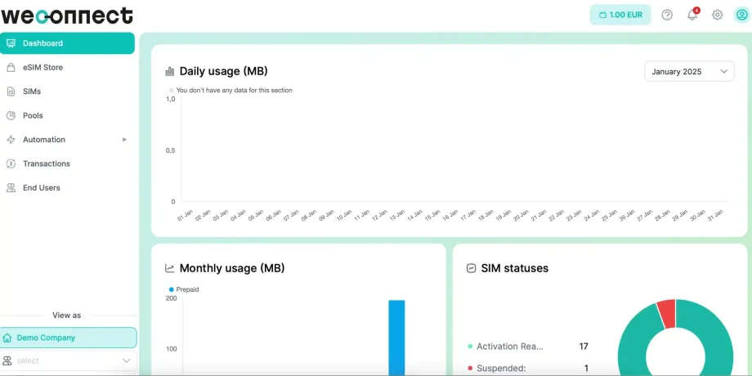
Task: Open Transactions menu item
Action: (67, 163)
